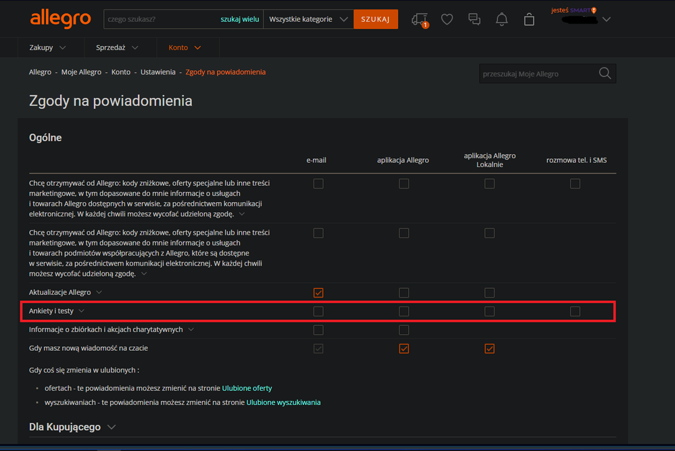The width and height of the screenshot is (675, 451).
Task: Check Allegro app for charity collections info
Action: coord(404,330)
